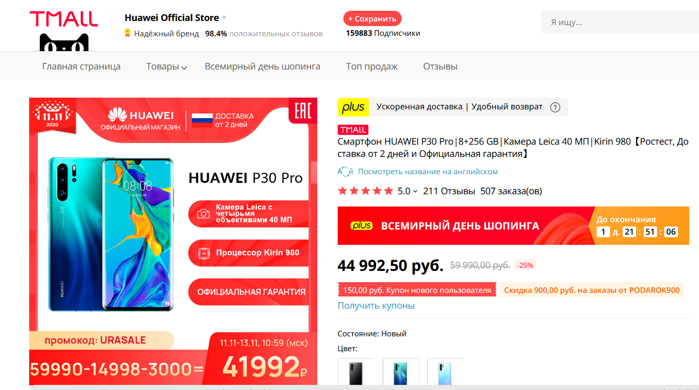Click the red TMALL tag above product title

pos(353,130)
